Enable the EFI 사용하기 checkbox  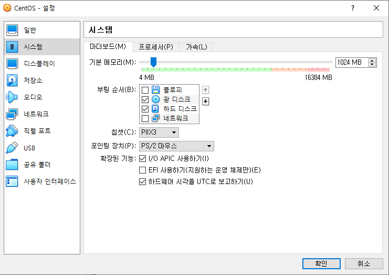(x=142, y=170)
